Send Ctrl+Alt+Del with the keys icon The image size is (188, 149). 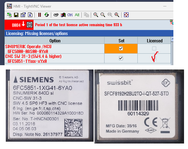coord(56,15)
